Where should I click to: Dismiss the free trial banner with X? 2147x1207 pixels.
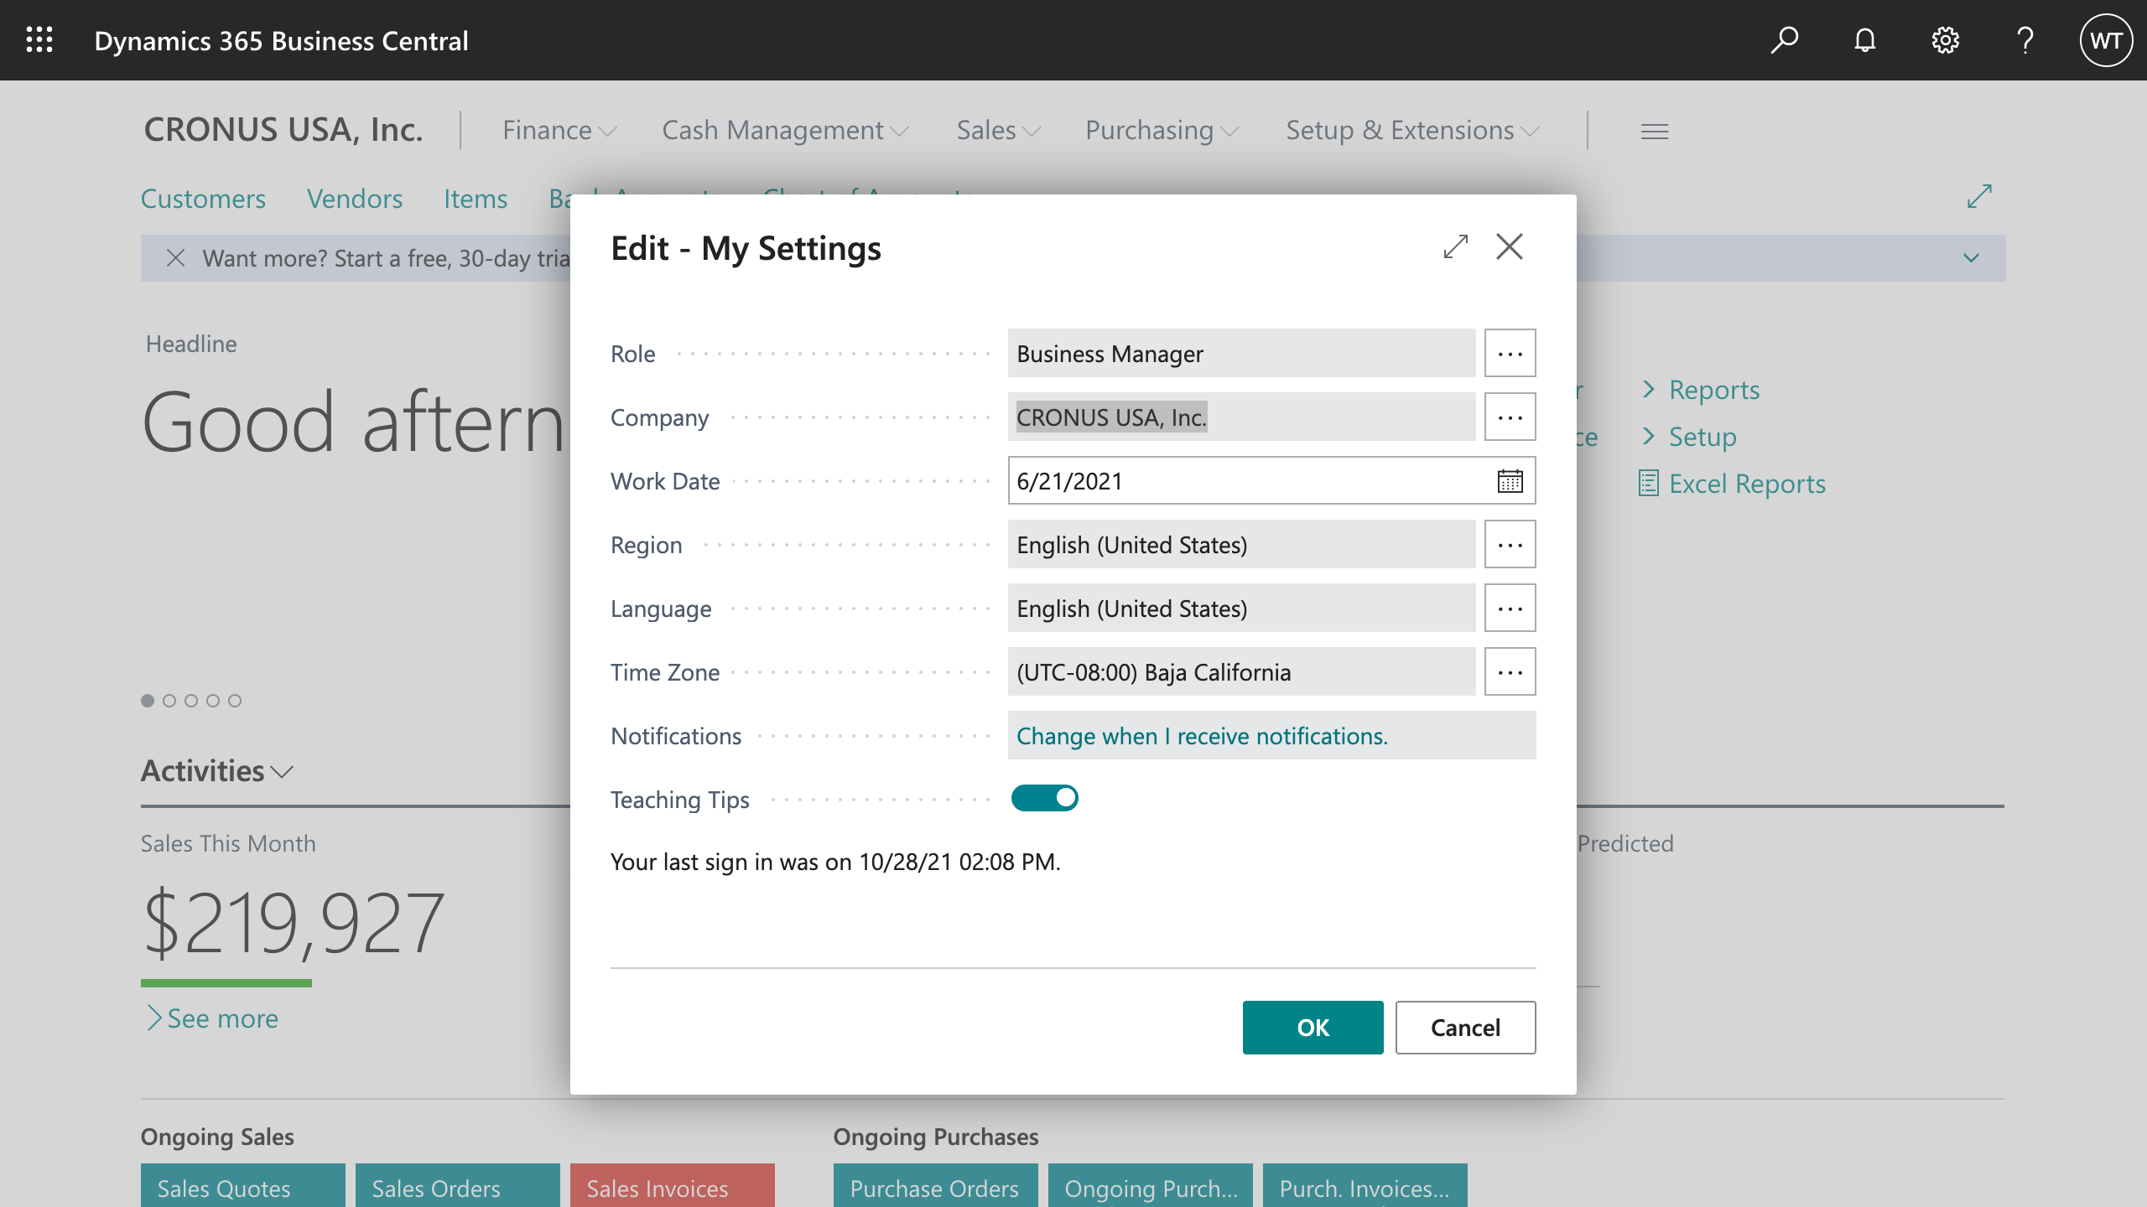tap(175, 258)
